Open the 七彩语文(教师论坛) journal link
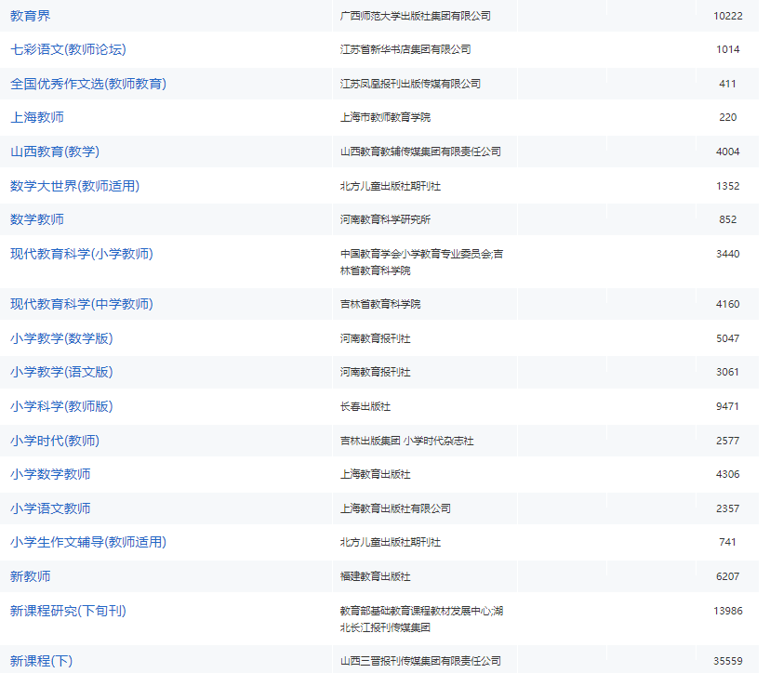 tap(68, 49)
